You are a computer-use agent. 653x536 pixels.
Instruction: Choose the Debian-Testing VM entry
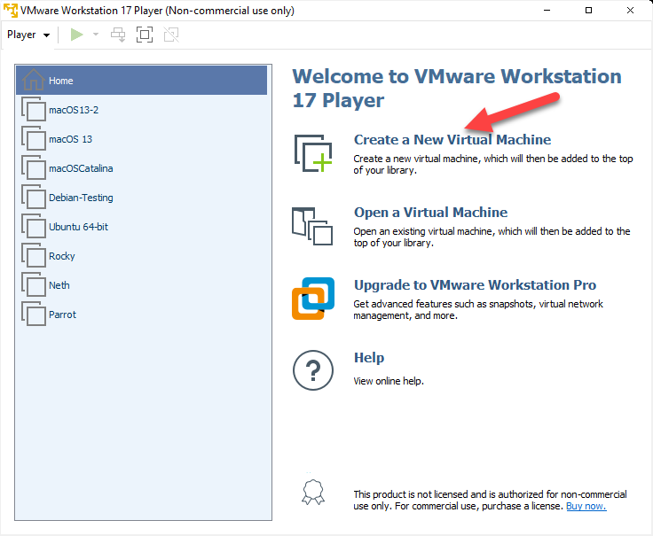(81, 198)
